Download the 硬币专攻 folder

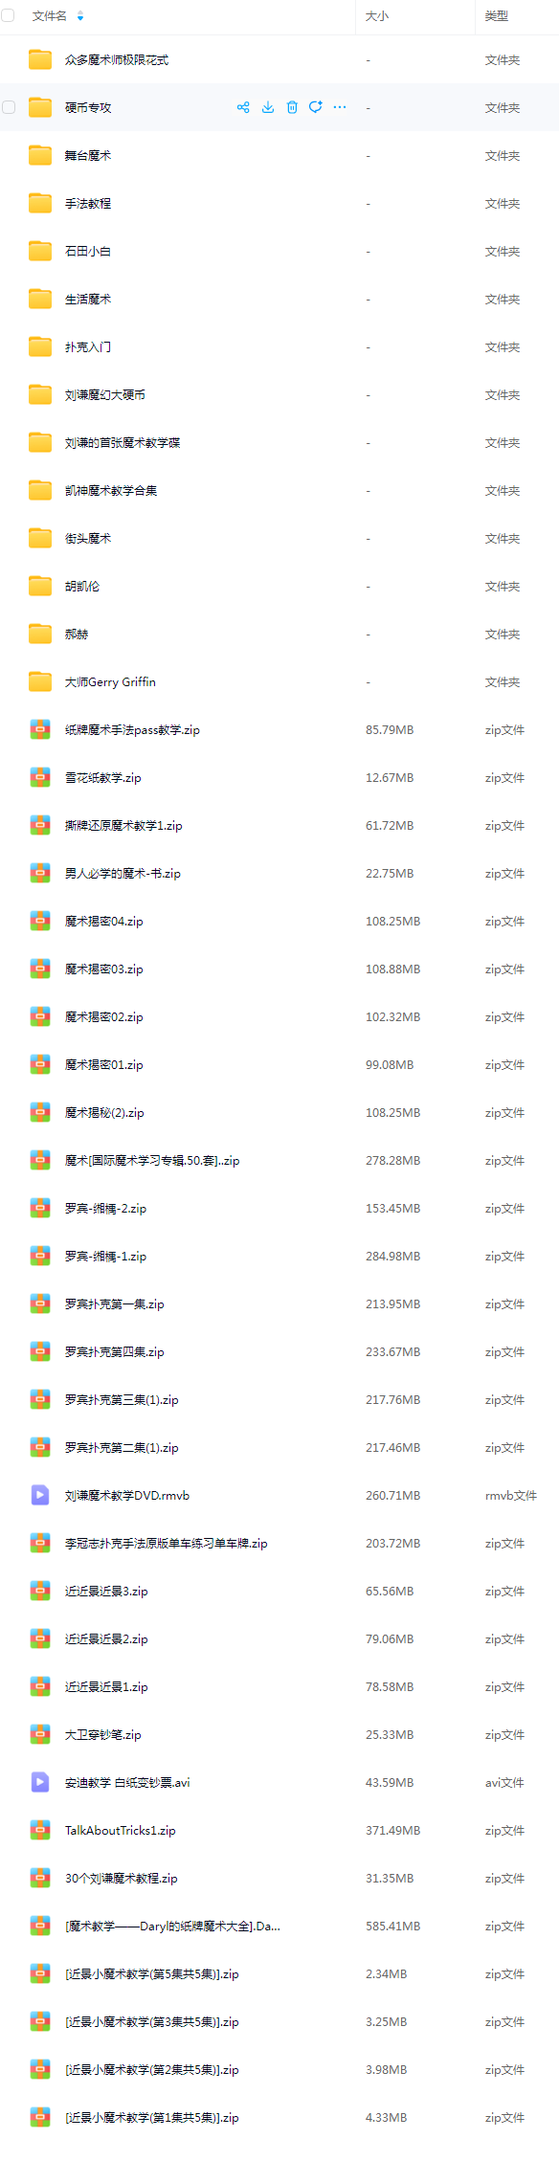pyautogui.click(x=268, y=107)
